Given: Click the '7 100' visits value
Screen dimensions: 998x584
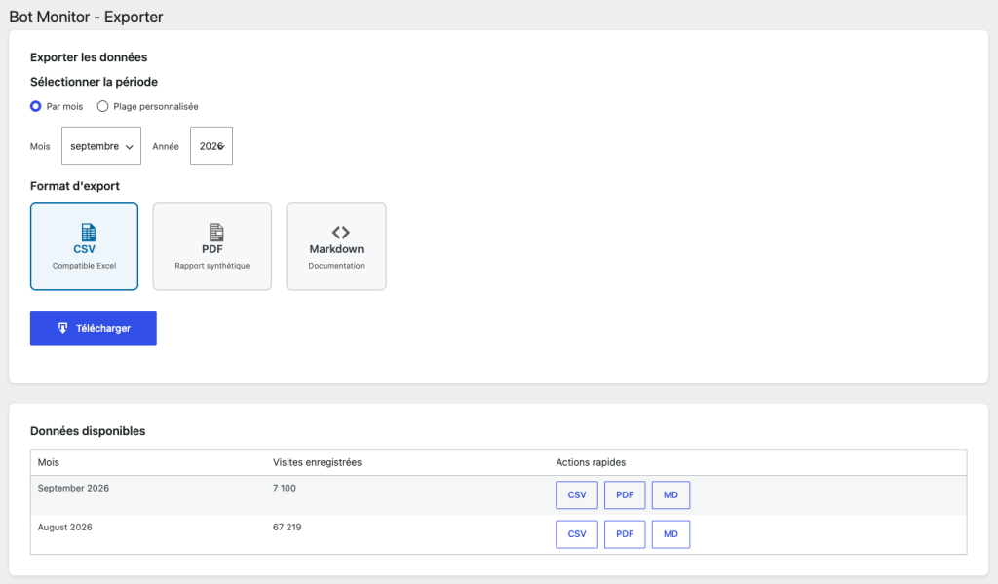Looking at the screenshot, I should (285, 488).
